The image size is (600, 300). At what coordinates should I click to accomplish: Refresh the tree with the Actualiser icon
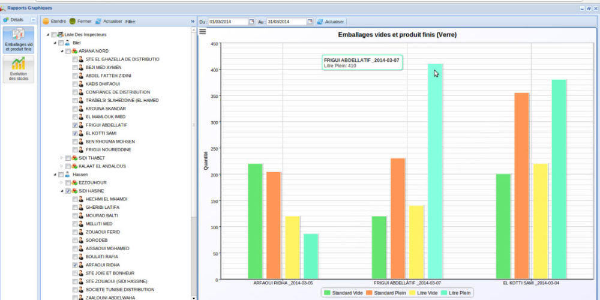pos(98,21)
